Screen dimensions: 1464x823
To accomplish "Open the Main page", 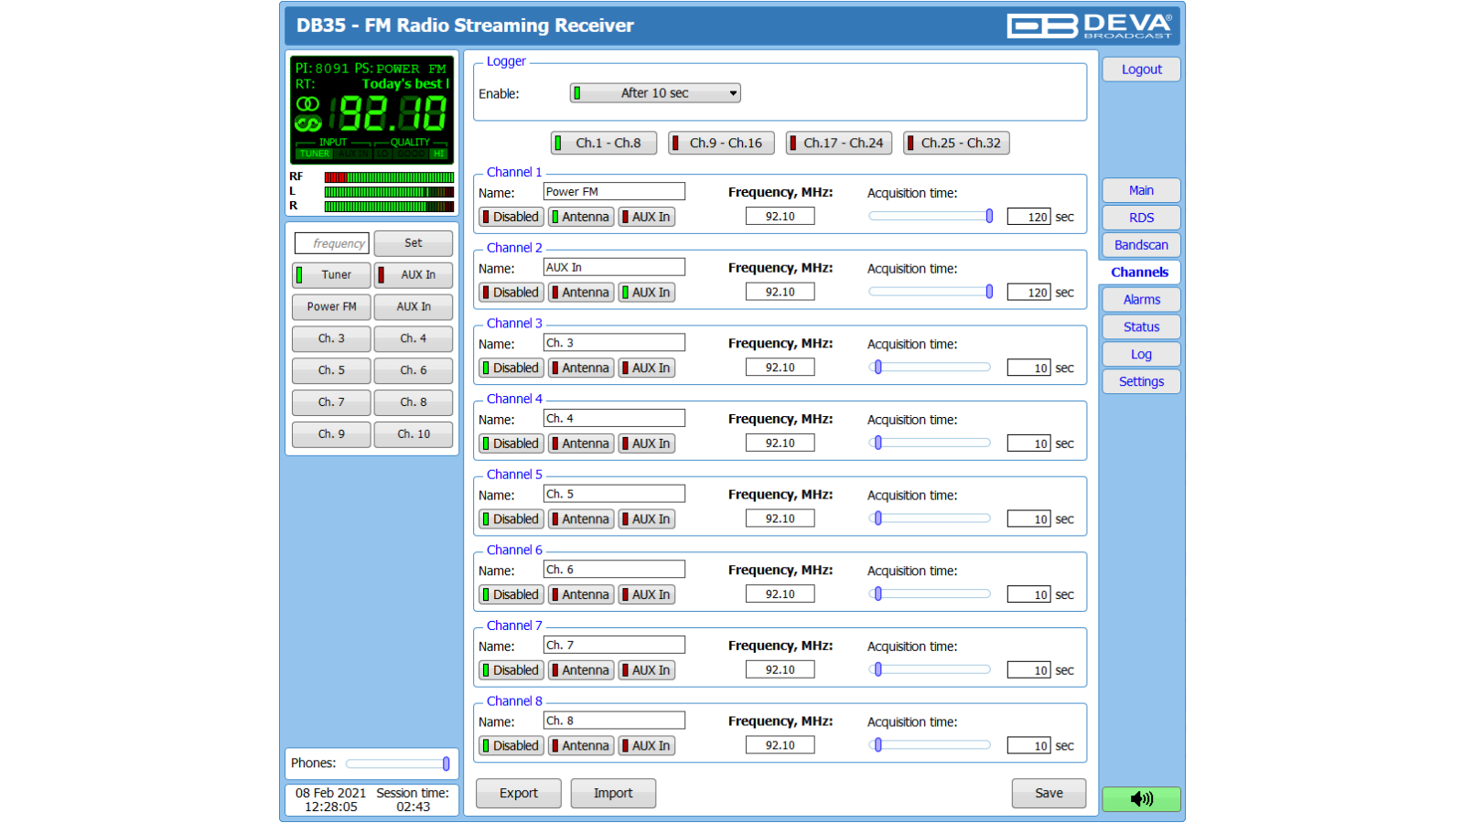I will [x=1141, y=190].
